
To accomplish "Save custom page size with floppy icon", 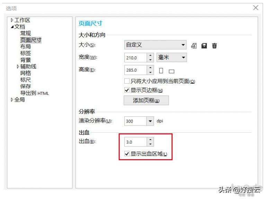I will [204, 46].
